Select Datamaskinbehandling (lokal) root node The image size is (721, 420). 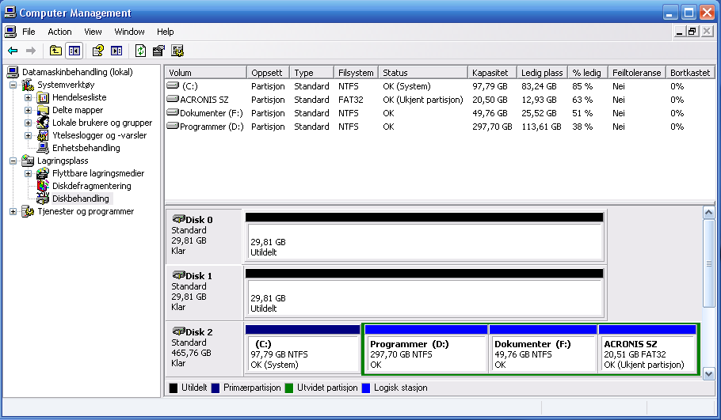(78, 72)
